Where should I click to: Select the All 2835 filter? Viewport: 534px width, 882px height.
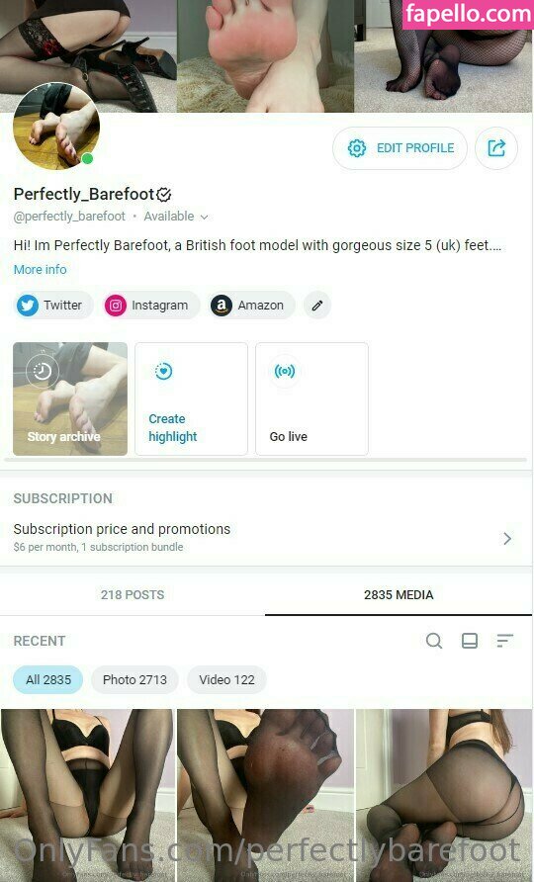[48, 679]
